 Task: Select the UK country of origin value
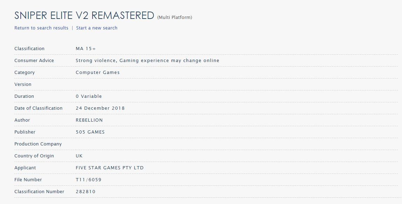[79, 156]
